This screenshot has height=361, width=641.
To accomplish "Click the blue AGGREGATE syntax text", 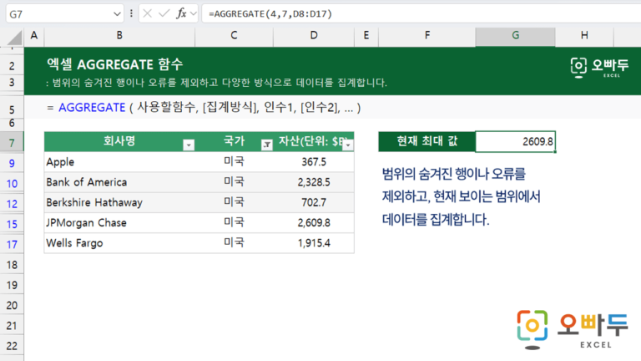I will click(92, 108).
